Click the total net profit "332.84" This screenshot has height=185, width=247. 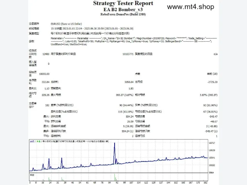coord(46,82)
